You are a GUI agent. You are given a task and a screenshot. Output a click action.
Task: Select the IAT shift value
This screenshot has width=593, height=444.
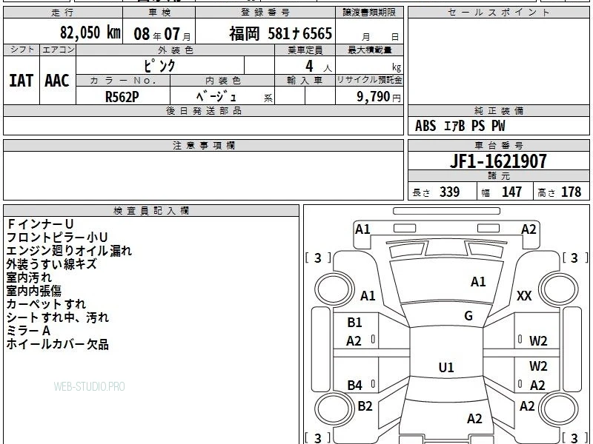click(x=21, y=81)
